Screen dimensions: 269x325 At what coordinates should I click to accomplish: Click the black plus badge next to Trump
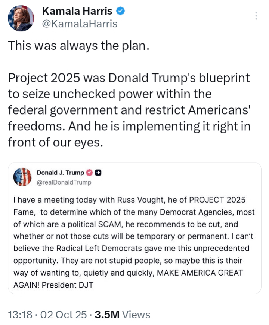coord(98,173)
